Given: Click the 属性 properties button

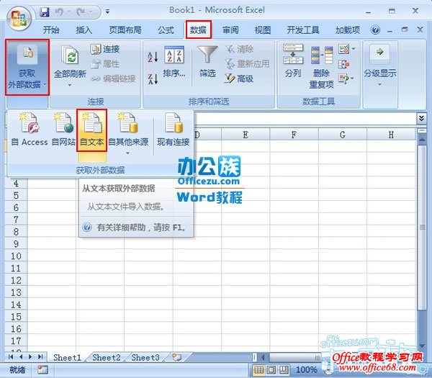Looking at the screenshot, I should (x=105, y=64).
